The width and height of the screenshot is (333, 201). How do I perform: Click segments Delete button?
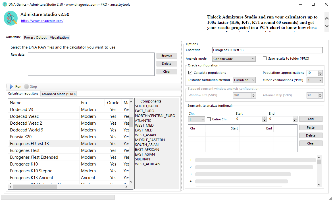(311, 135)
